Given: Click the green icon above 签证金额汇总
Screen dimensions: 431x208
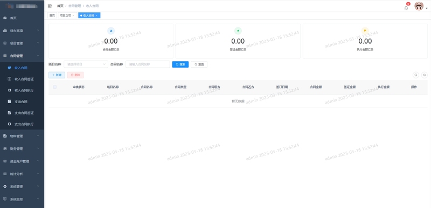Looking at the screenshot, I should (x=238, y=31).
